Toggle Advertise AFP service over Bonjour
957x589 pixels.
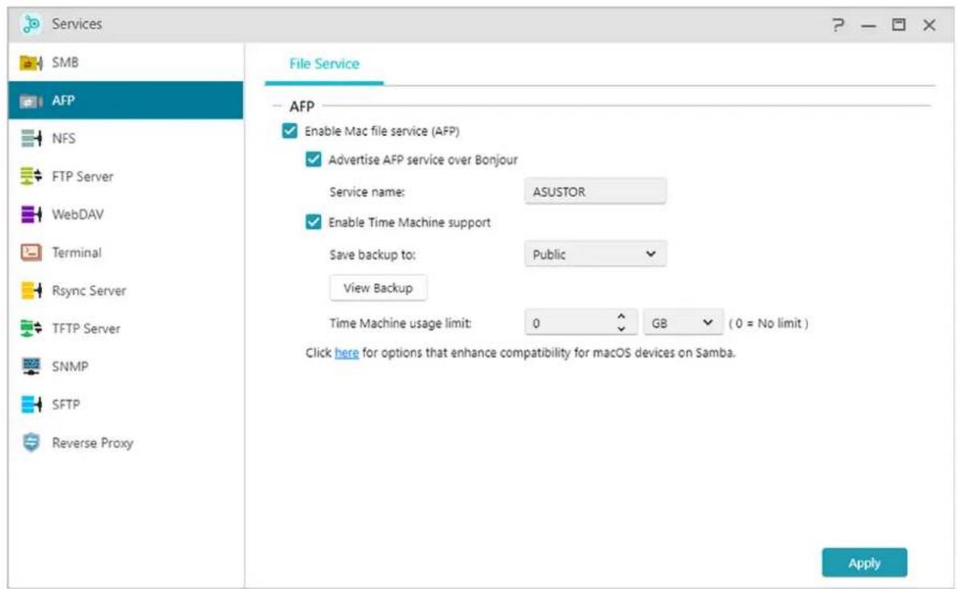tap(313, 160)
